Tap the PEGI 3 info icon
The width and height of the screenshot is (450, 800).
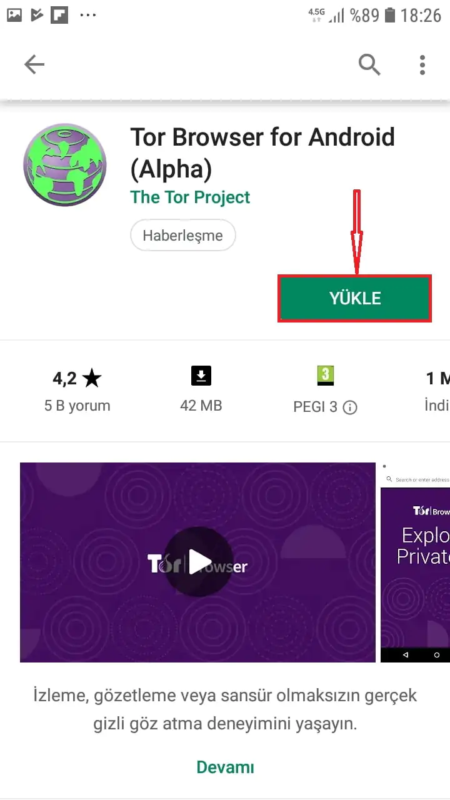pyautogui.click(x=351, y=407)
